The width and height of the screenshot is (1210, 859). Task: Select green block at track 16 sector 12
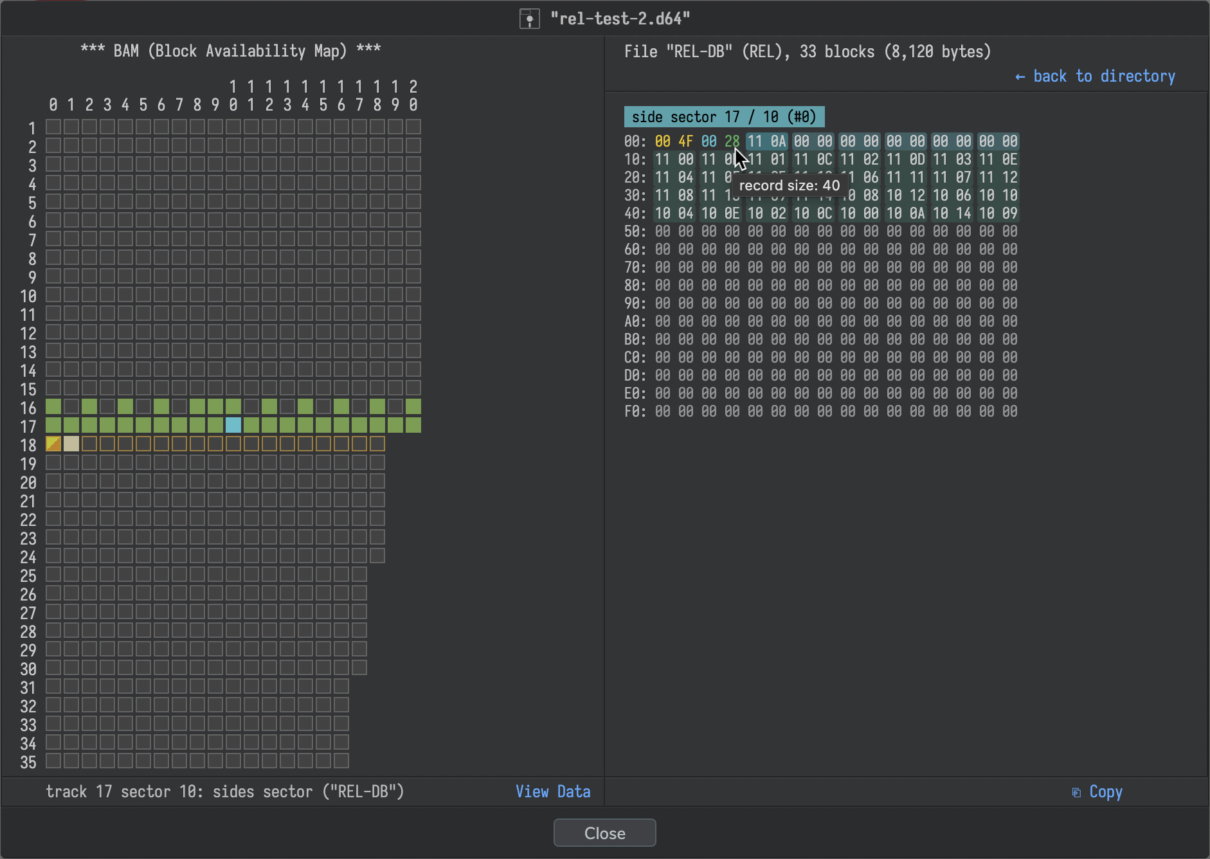pos(269,406)
